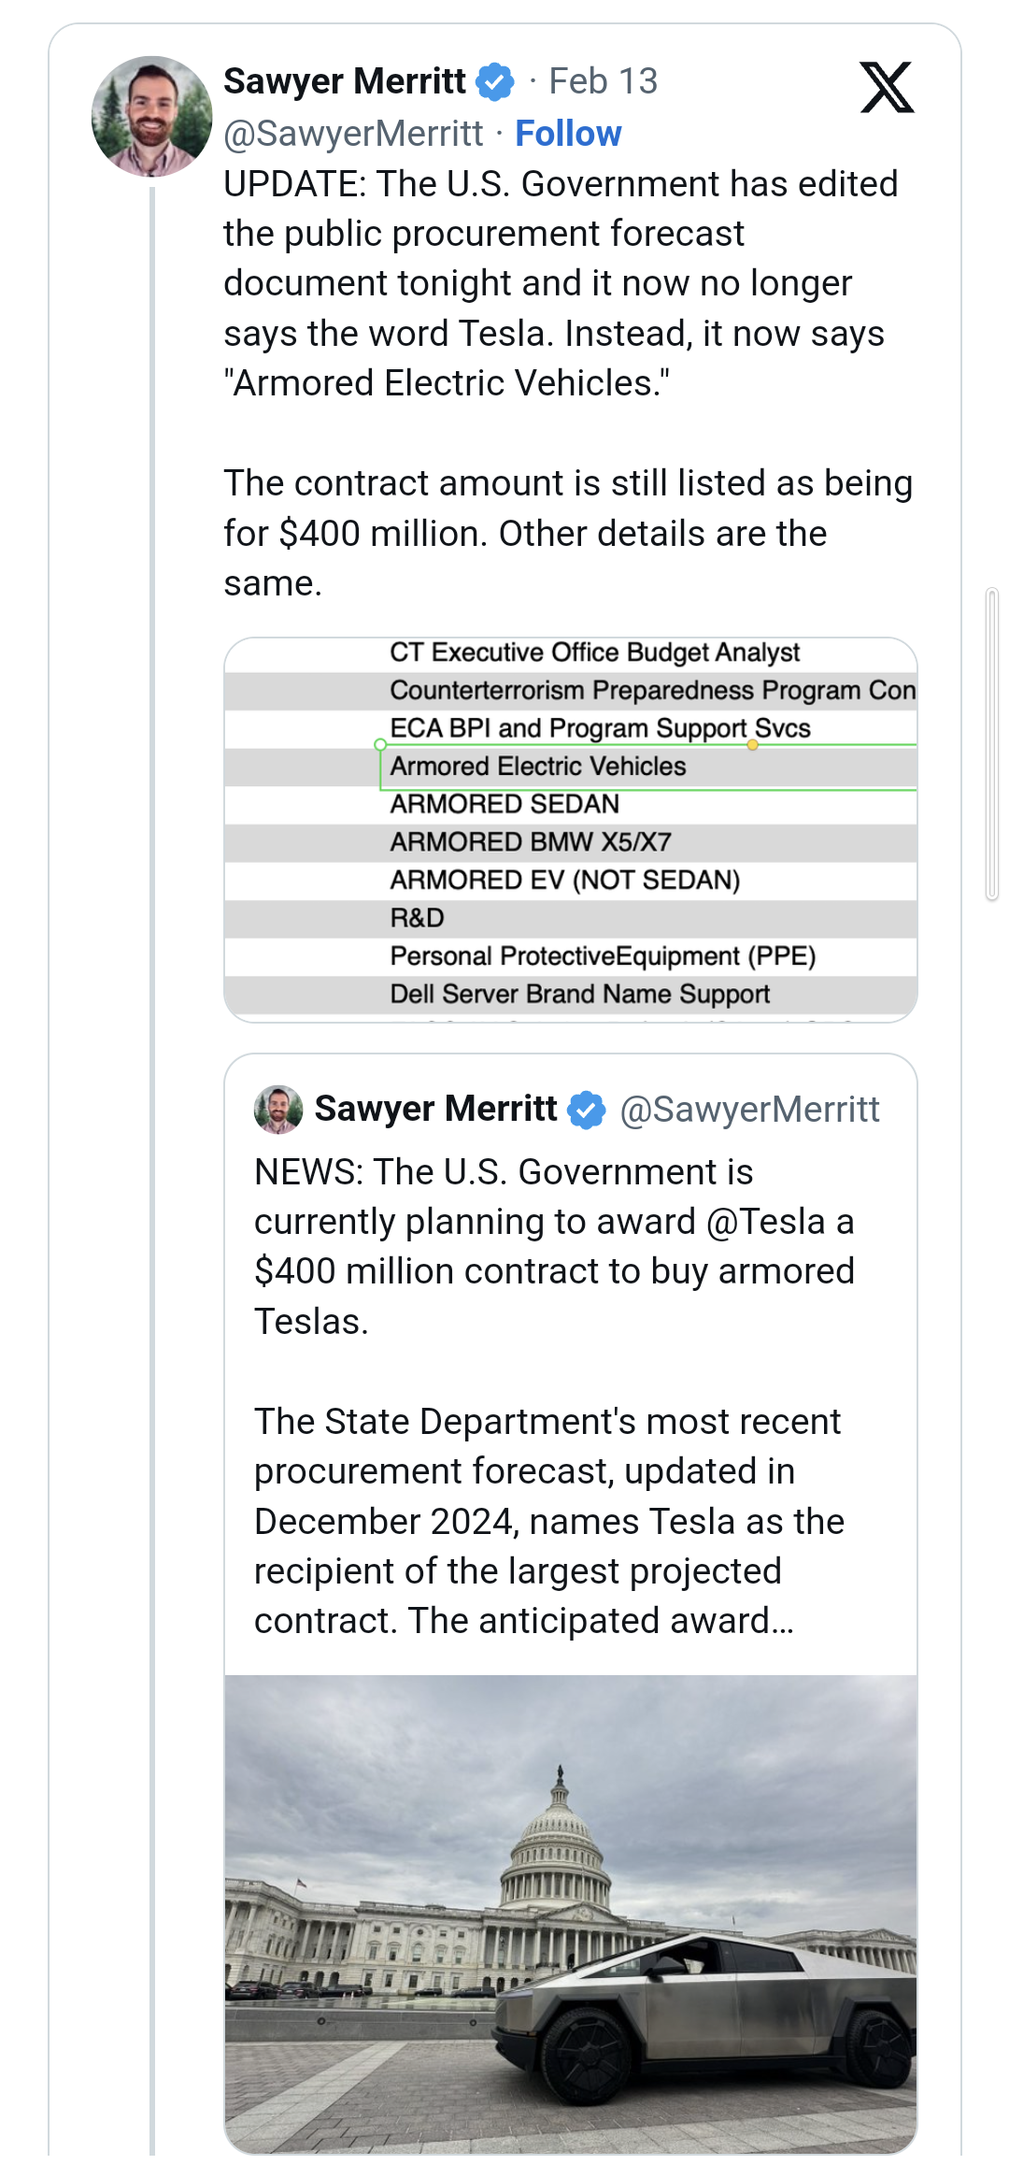The image size is (1009, 2179).
Task: Click Sawyer Merritt's verified badge
Action: click(x=494, y=80)
